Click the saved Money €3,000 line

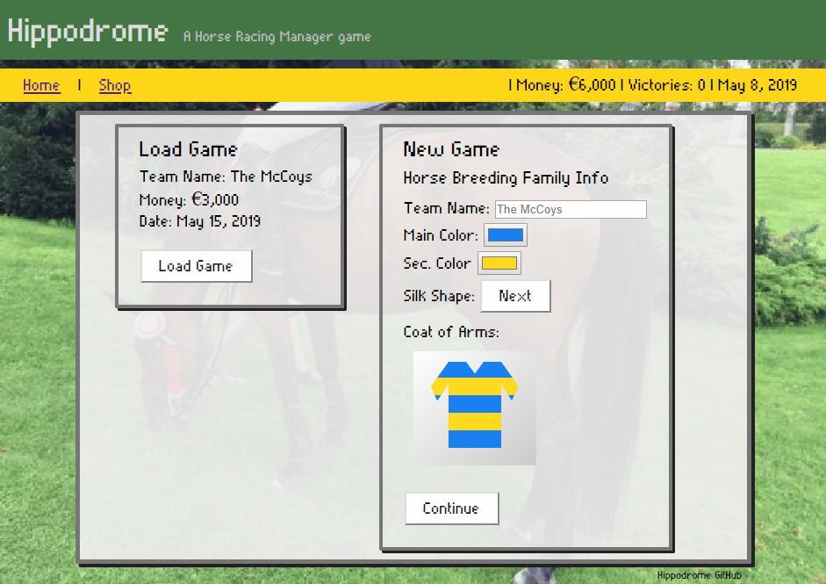[189, 199]
